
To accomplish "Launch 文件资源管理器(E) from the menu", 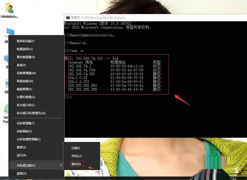I will [29, 139].
